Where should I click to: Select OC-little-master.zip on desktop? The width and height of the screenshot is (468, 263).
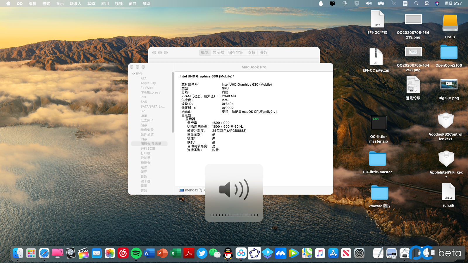coord(378,129)
